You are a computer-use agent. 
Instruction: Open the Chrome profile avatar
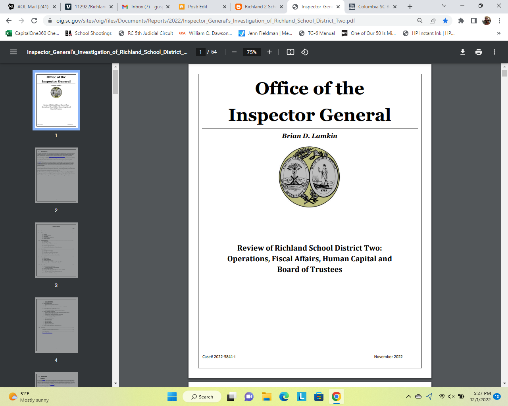point(487,21)
